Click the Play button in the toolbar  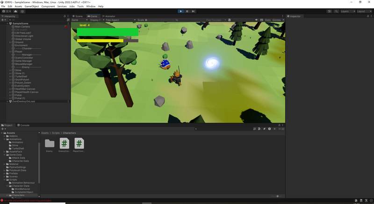coord(181,11)
